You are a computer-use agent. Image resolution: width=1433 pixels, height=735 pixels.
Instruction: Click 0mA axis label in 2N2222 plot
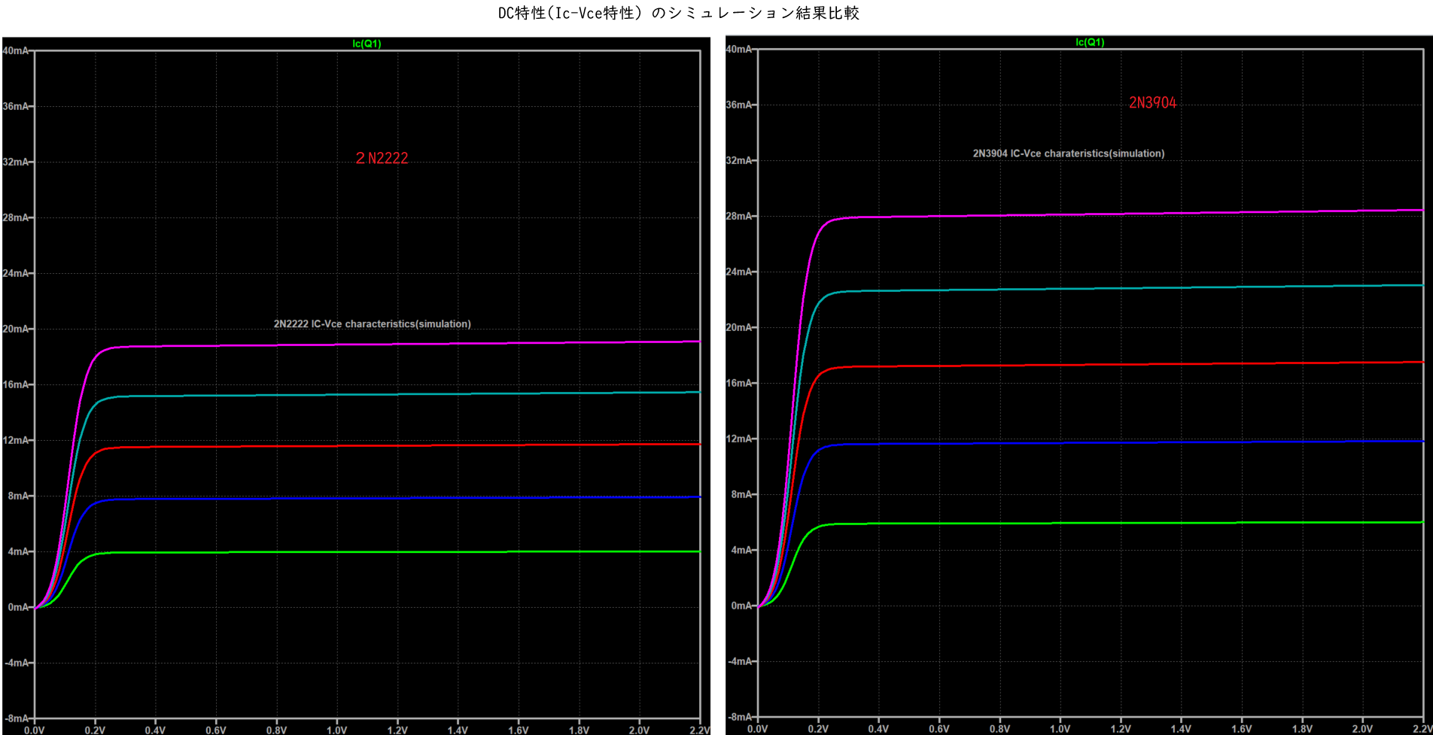[18, 608]
